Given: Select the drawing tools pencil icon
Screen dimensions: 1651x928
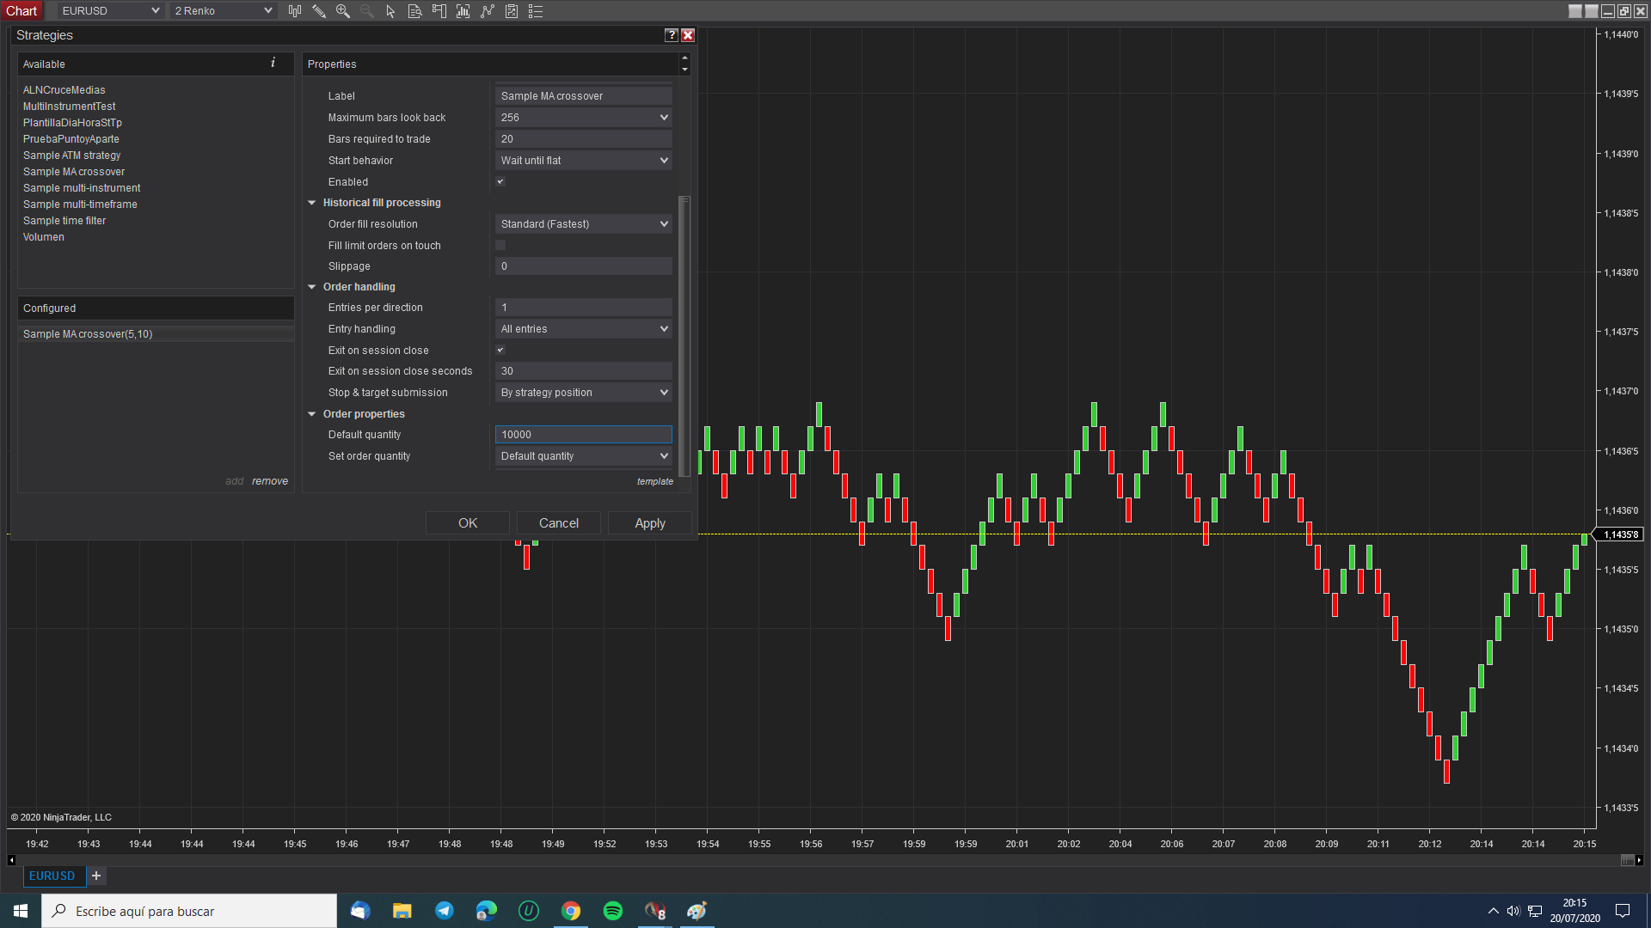Looking at the screenshot, I should click(x=319, y=11).
